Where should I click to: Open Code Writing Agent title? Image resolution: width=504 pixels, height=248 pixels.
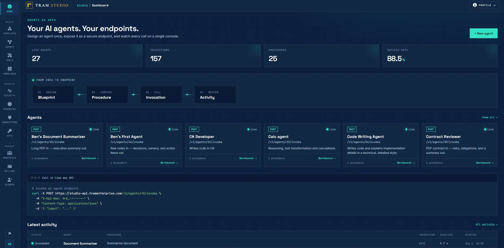click(365, 137)
